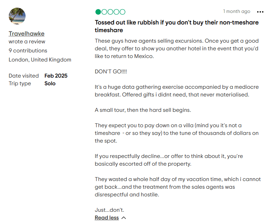Click the fourth rating bubble
This screenshot has height=224, width=275.
tap(116, 12)
